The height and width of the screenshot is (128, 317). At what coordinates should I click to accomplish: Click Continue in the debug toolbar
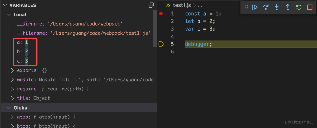(255, 7)
